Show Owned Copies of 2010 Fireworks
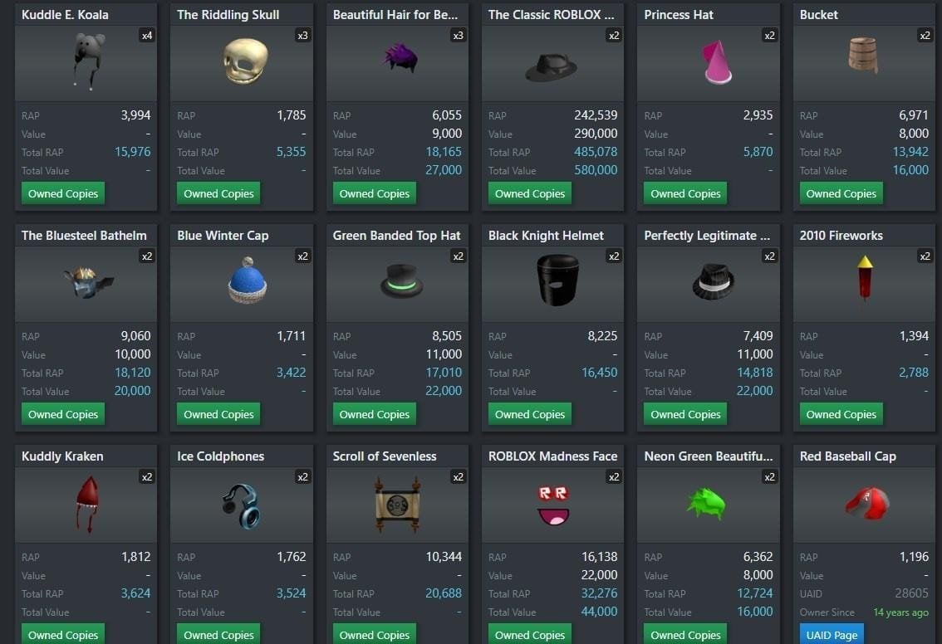The width and height of the screenshot is (942, 644). 841,414
